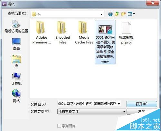Screen dimensions: 161x131
Task: Select the 视频剪辑.prproj project file
Action: click(x=126, y=33)
